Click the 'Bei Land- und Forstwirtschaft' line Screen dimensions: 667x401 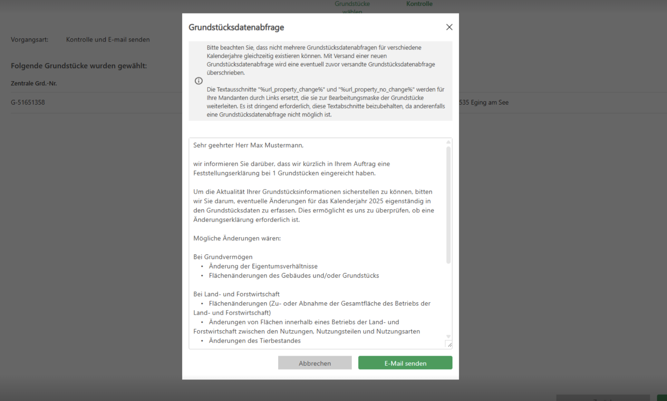pos(236,294)
